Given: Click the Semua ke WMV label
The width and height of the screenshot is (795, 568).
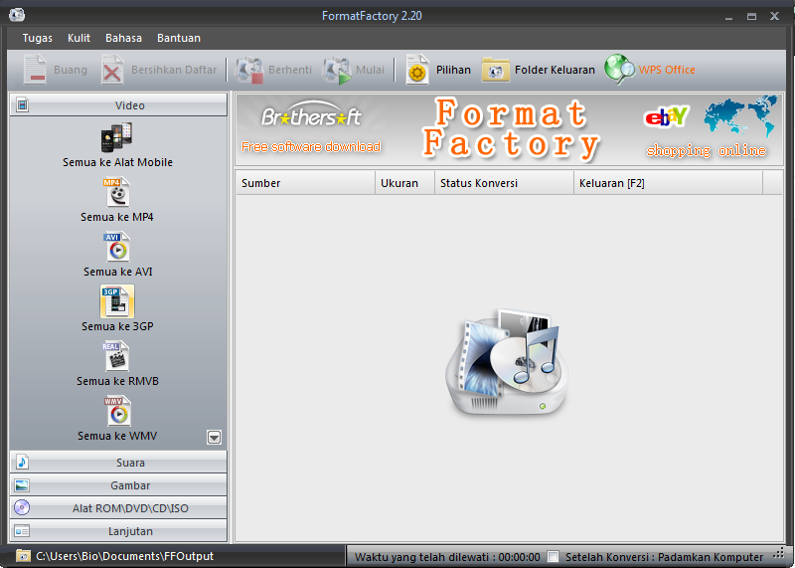Looking at the screenshot, I should point(117,436).
